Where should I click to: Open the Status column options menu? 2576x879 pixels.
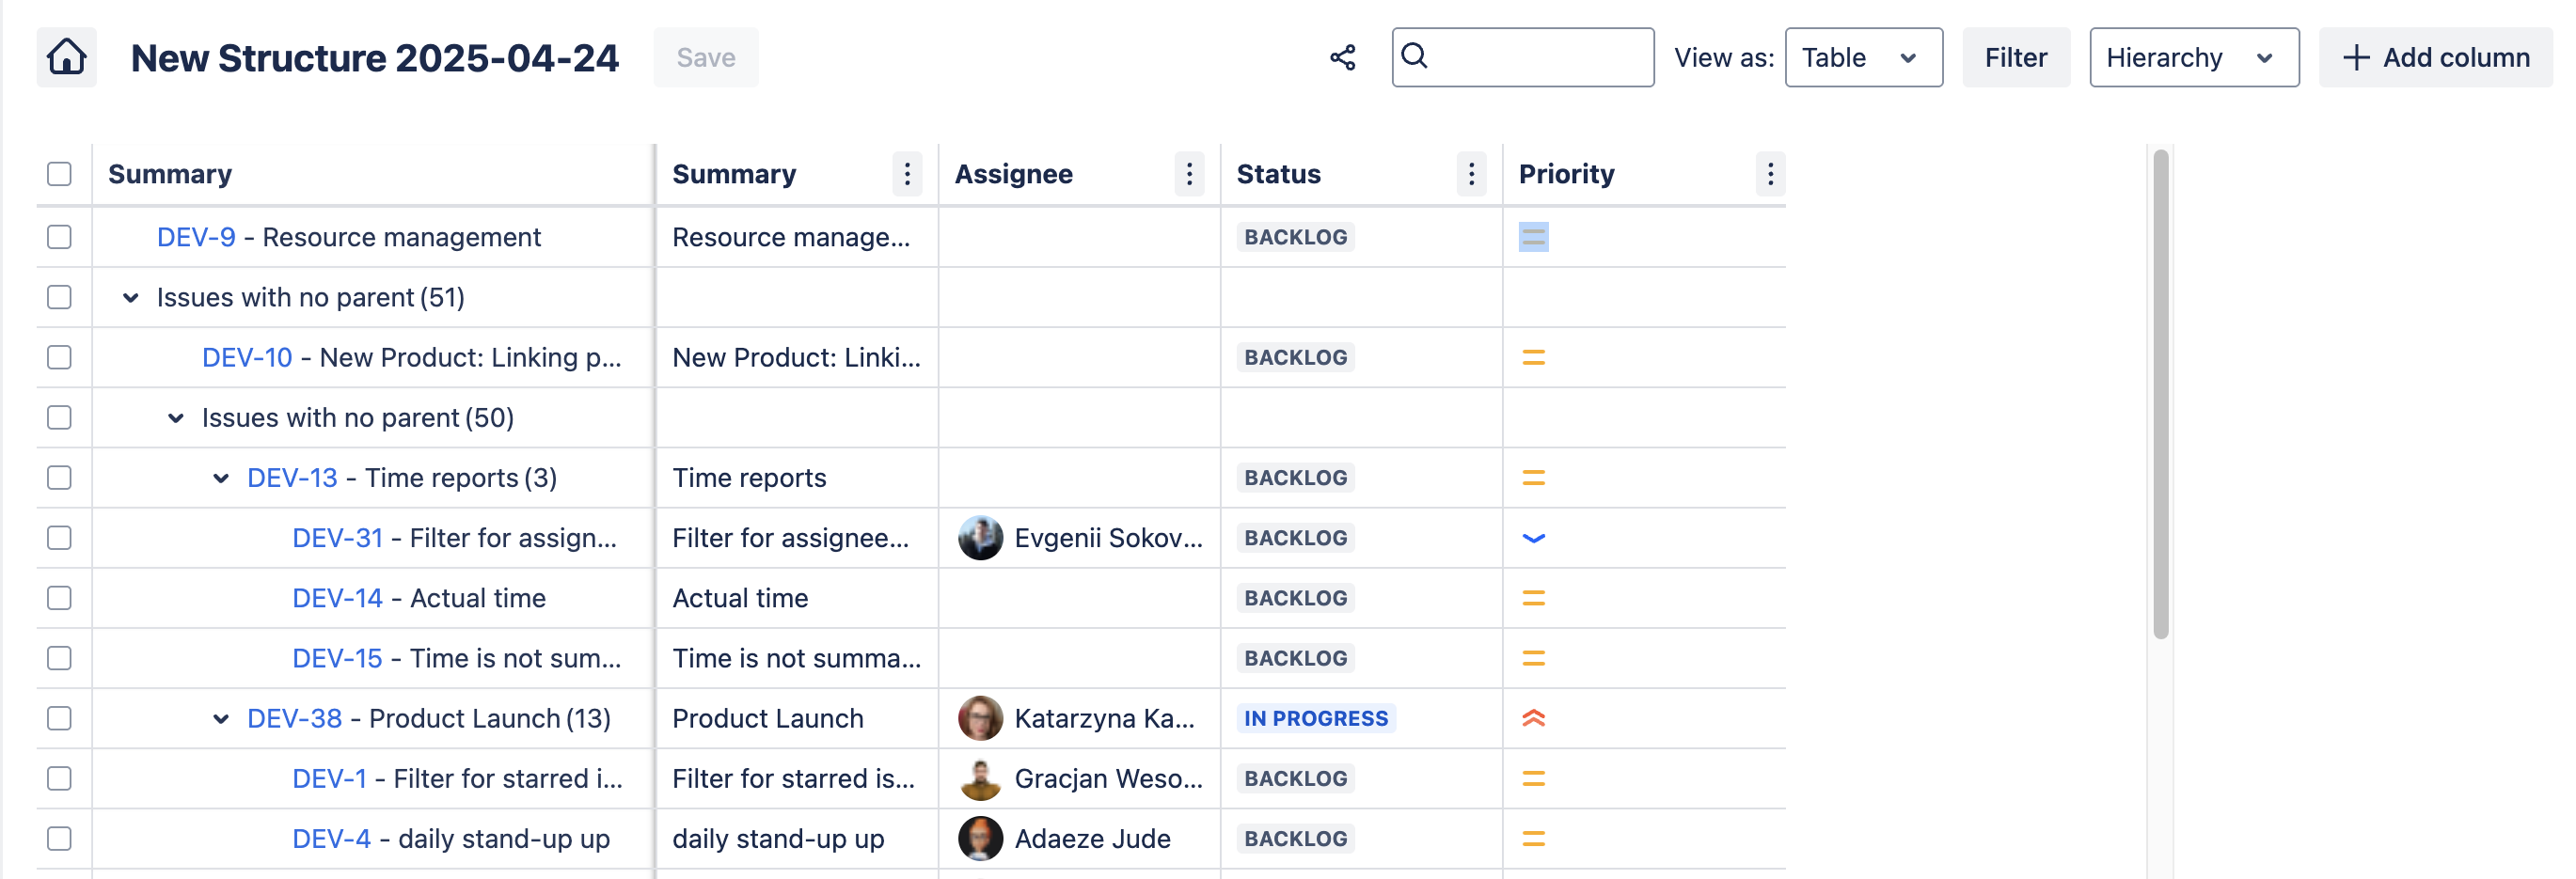(x=1470, y=174)
